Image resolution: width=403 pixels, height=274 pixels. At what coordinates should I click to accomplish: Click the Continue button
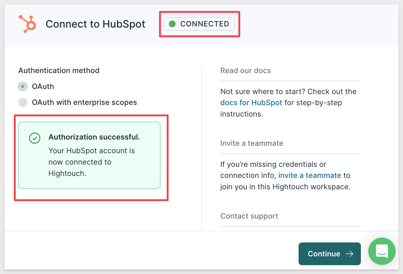(x=330, y=254)
